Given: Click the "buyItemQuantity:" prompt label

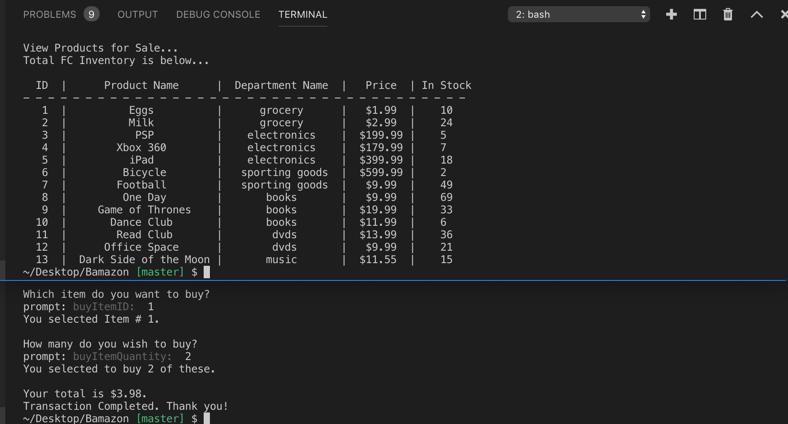Looking at the screenshot, I should pyautogui.click(x=122, y=356).
